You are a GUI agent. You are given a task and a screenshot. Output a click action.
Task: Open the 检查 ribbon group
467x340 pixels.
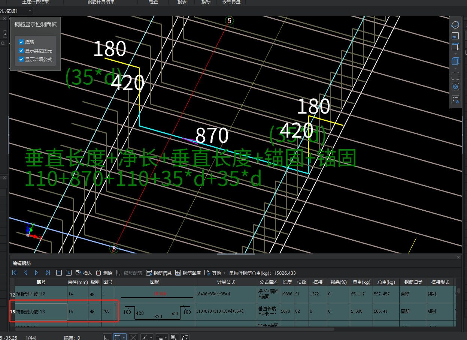coord(154,2)
